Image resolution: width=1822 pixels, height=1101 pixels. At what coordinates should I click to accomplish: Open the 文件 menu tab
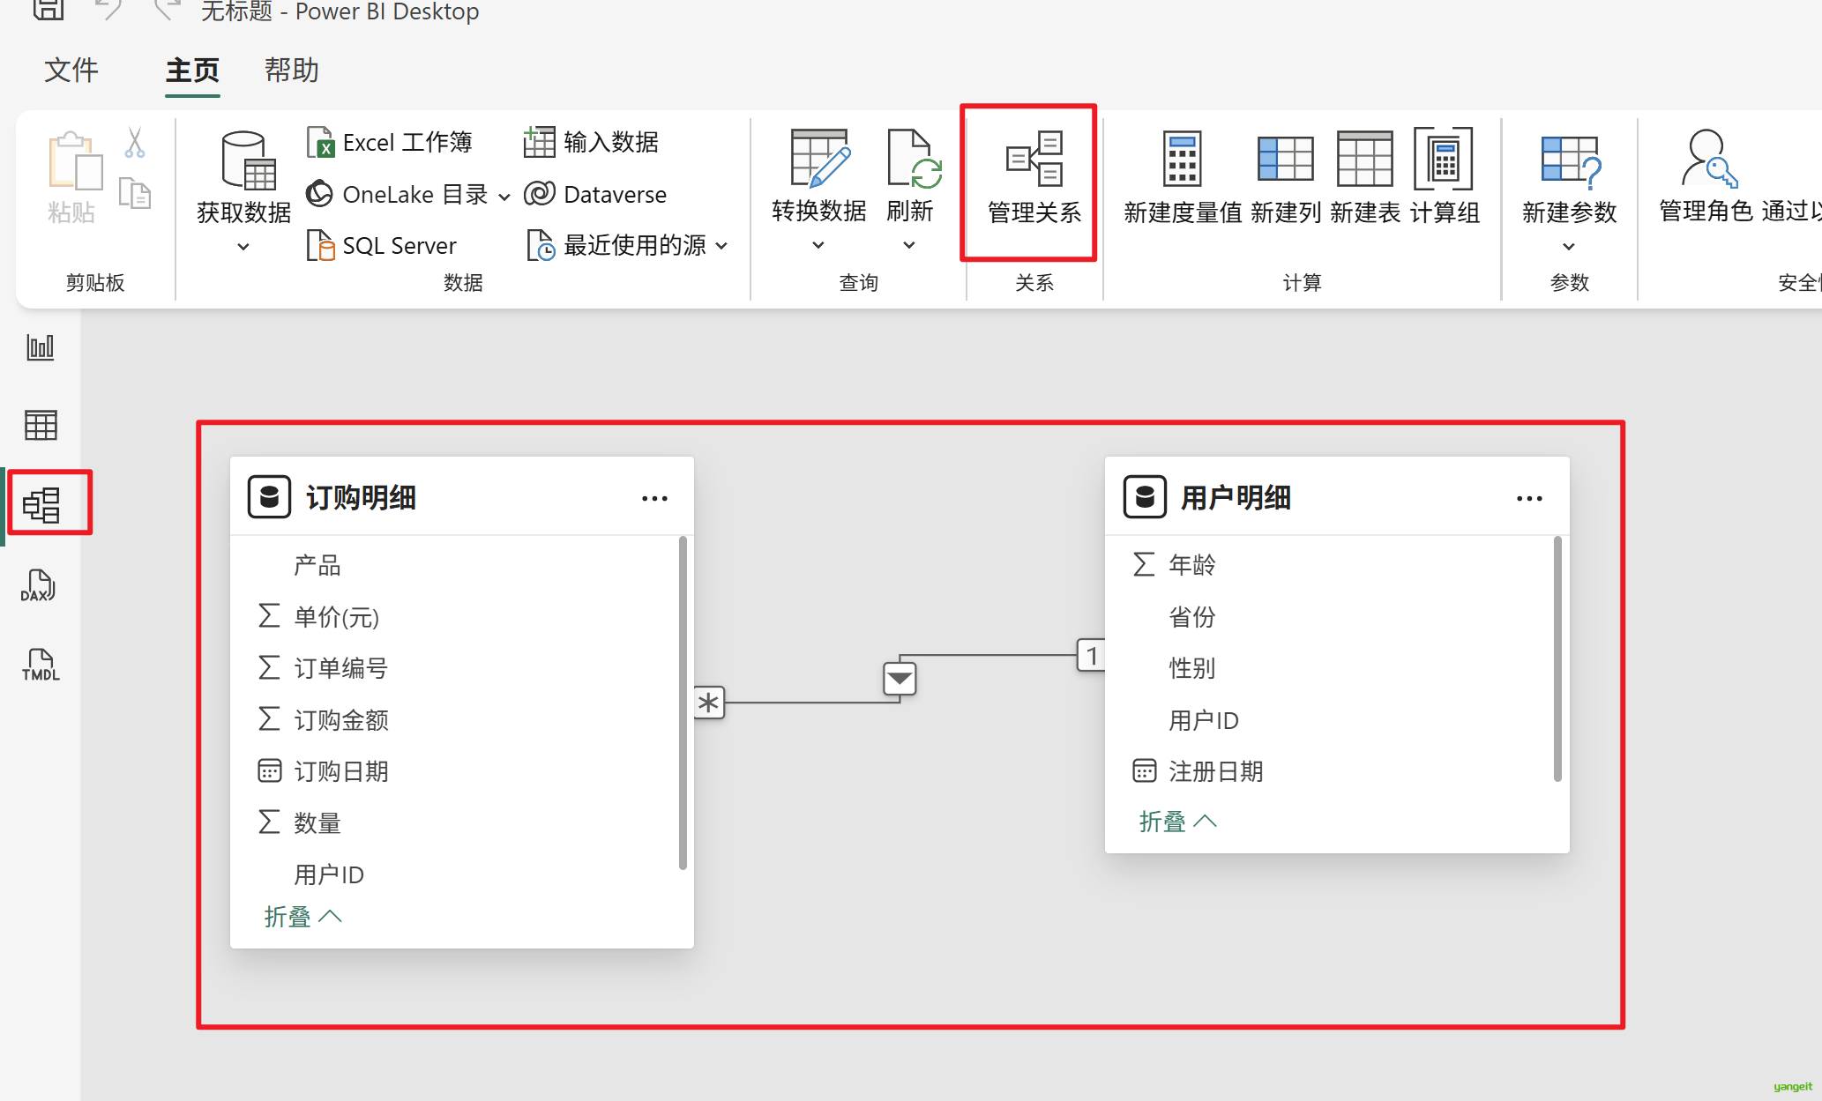point(71,70)
